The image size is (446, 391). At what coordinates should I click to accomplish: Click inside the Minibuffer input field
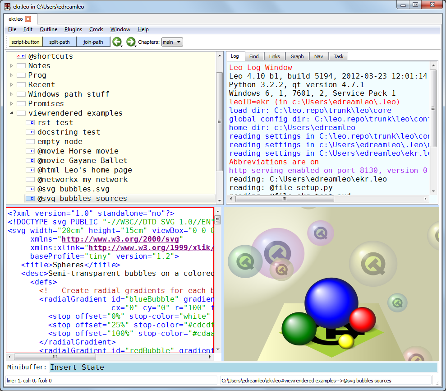244,367
